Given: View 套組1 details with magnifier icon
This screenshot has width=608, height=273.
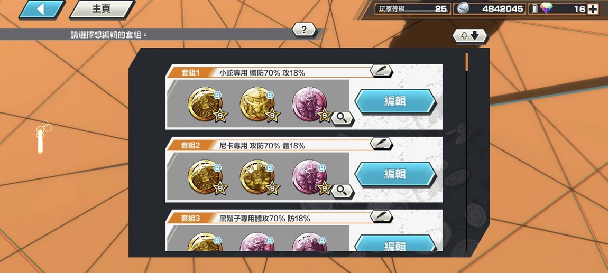Looking at the screenshot, I should (x=342, y=118).
